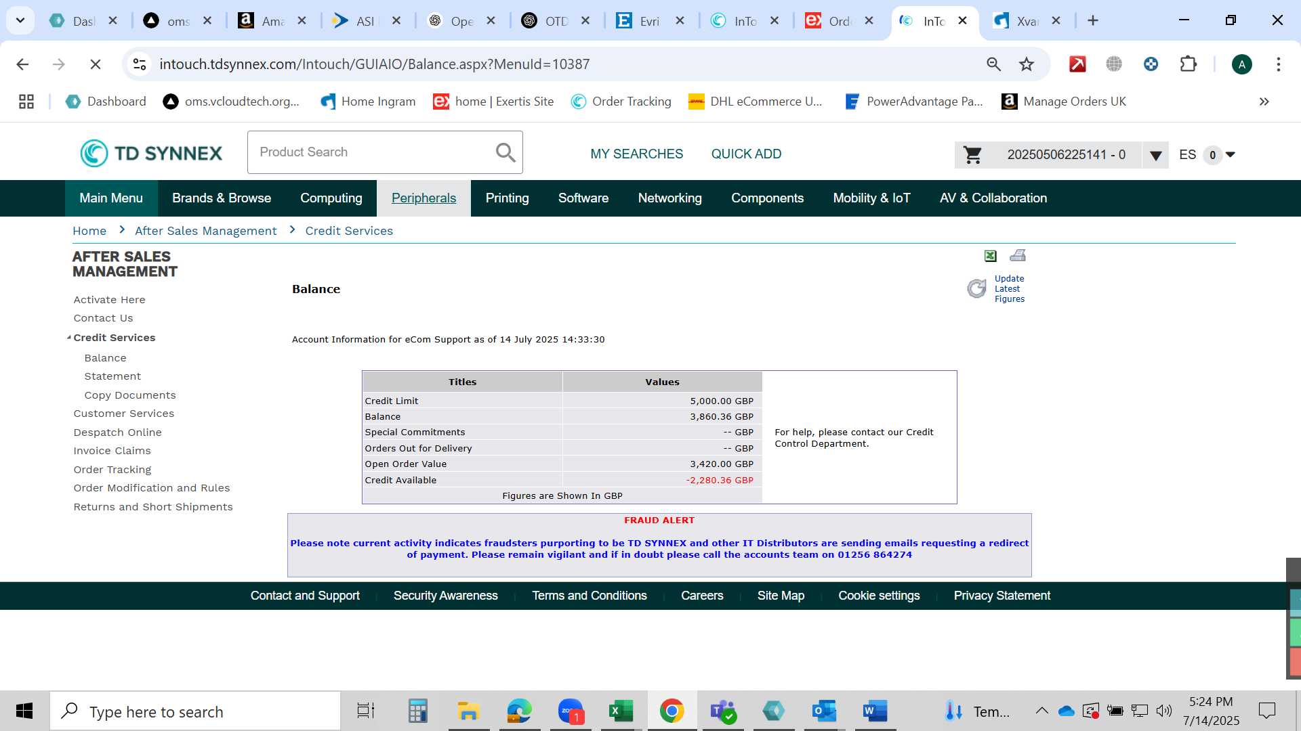The height and width of the screenshot is (731, 1301).
Task: Click QUICK ADD link
Action: (x=746, y=154)
